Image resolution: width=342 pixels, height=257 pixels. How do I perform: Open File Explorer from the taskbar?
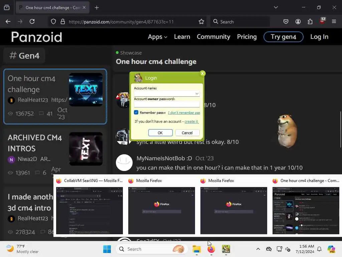pos(196,249)
